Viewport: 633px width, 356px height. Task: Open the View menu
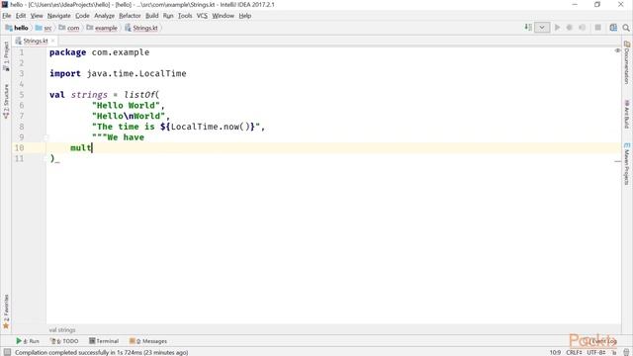coord(37,16)
